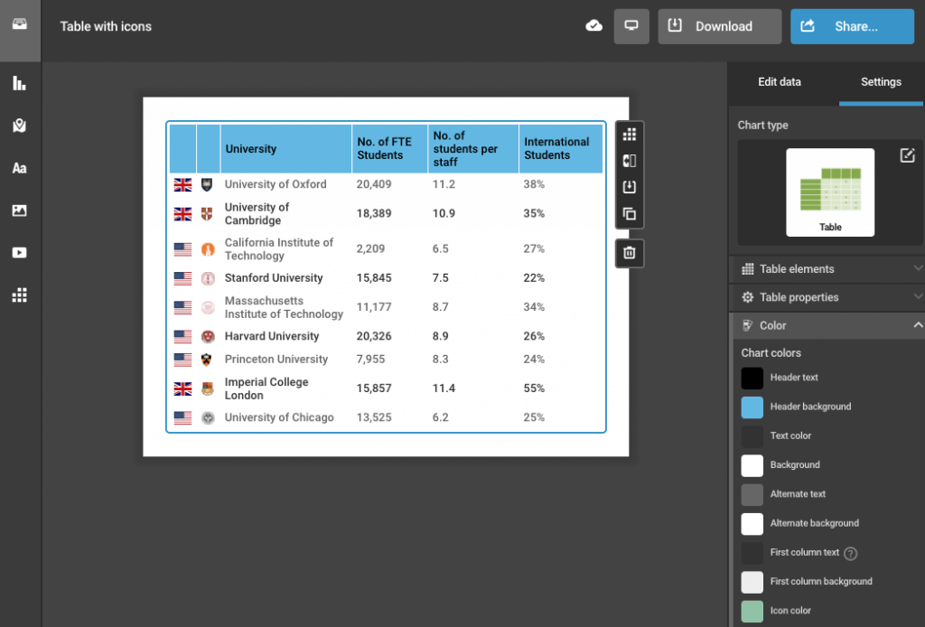This screenshot has width=925, height=627.
Task: Click the Share button
Action: tap(852, 26)
